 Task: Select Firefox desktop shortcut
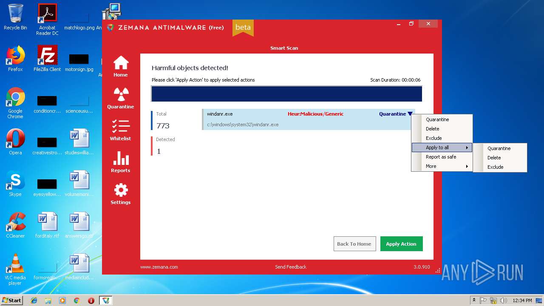(x=15, y=59)
